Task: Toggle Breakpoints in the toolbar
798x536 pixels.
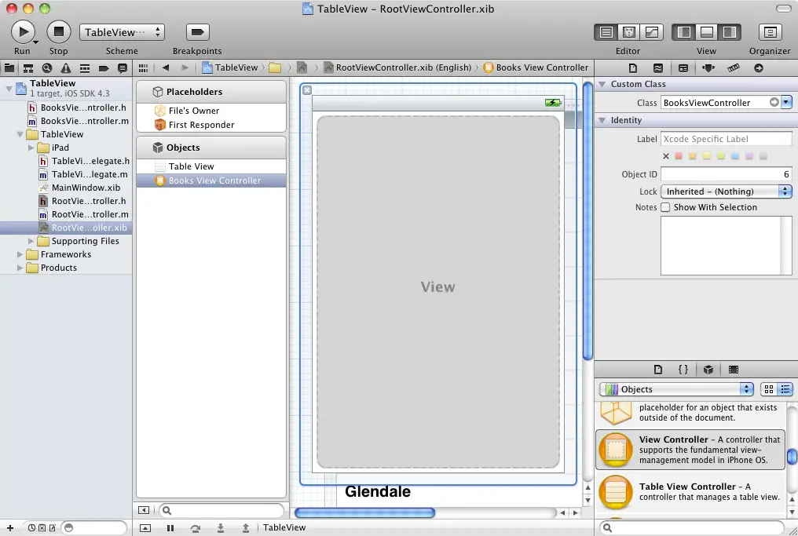Action: point(196,33)
